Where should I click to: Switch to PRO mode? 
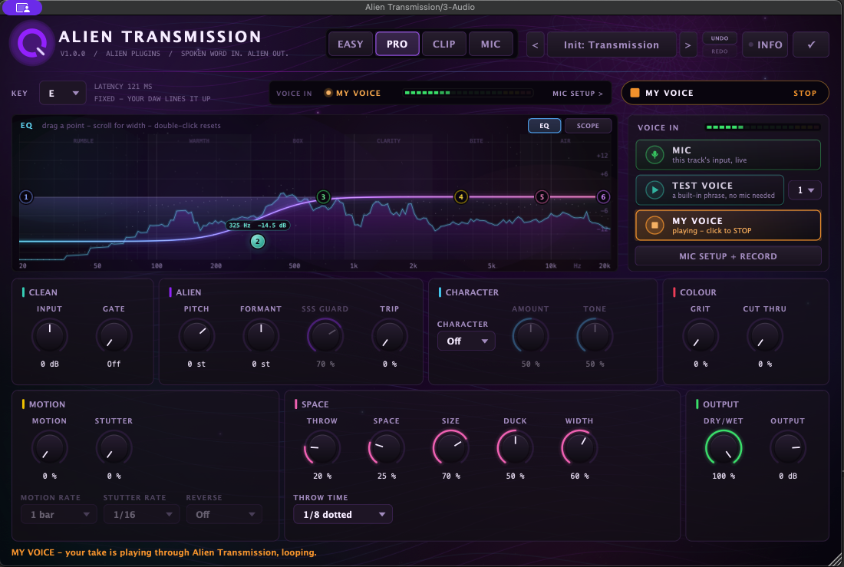click(397, 45)
